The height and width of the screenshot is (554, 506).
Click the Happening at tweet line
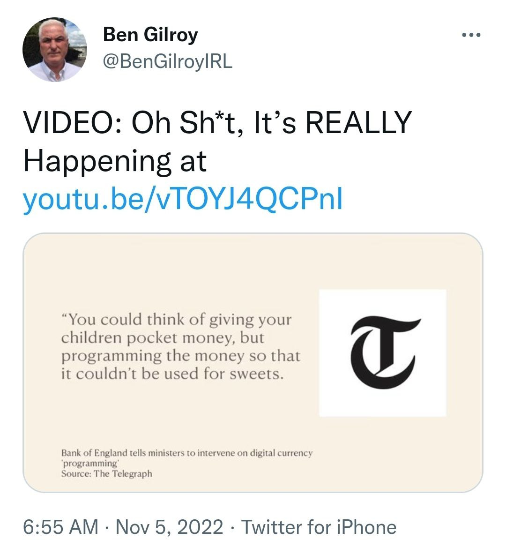click(x=115, y=161)
